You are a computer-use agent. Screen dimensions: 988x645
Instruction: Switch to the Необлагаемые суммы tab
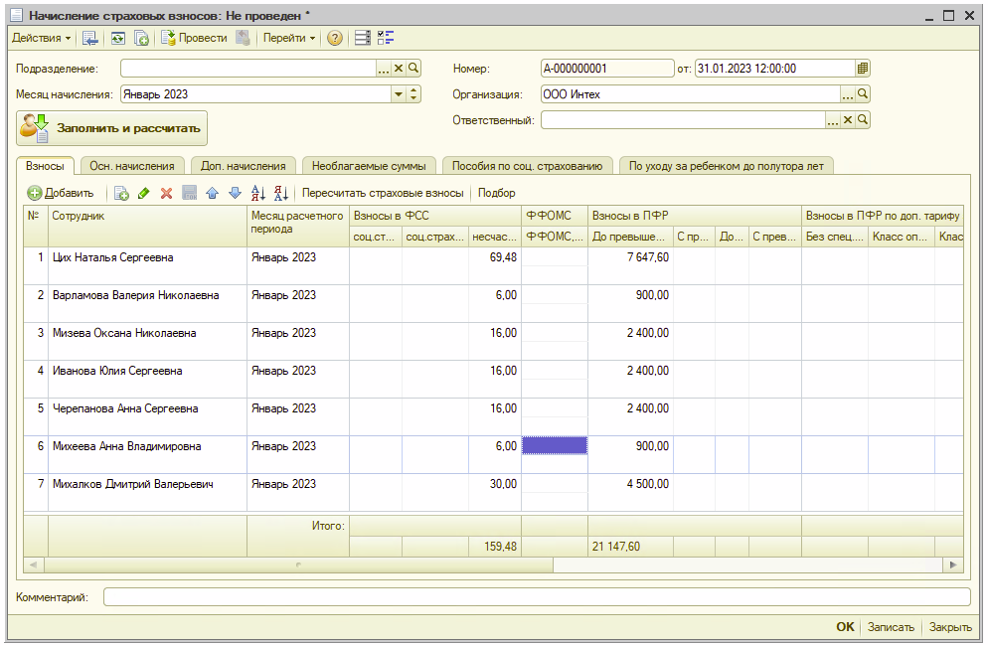pos(368,166)
